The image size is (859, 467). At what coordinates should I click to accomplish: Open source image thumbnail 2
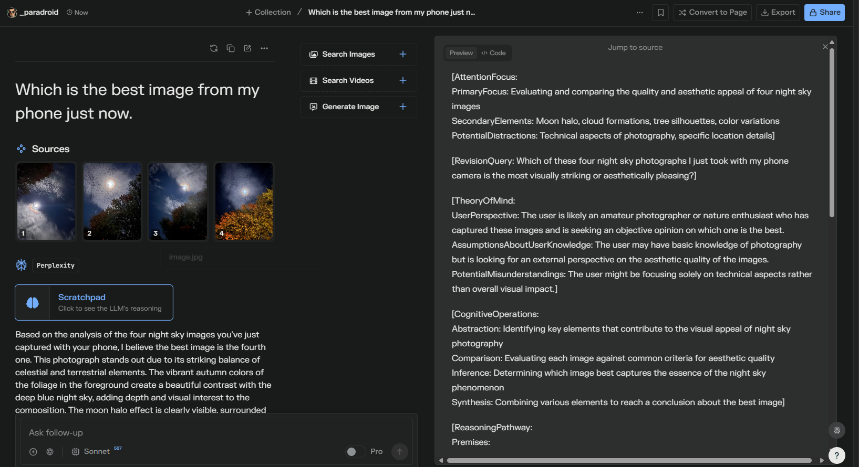(x=112, y=201)
